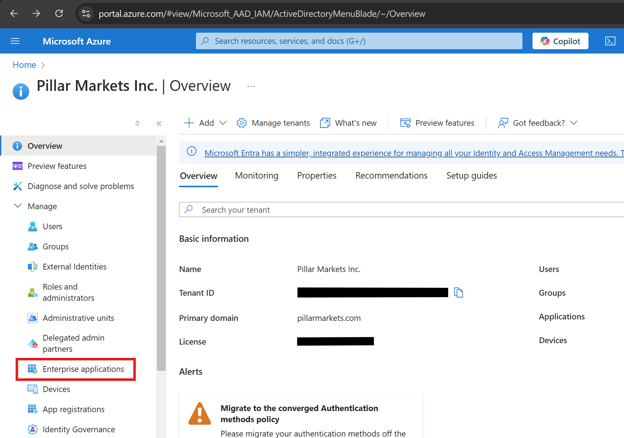
Task: Switch to the Properties tab
Action: [x=316, y=176]
